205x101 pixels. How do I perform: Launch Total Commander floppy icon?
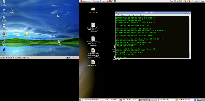coord(4,27)
